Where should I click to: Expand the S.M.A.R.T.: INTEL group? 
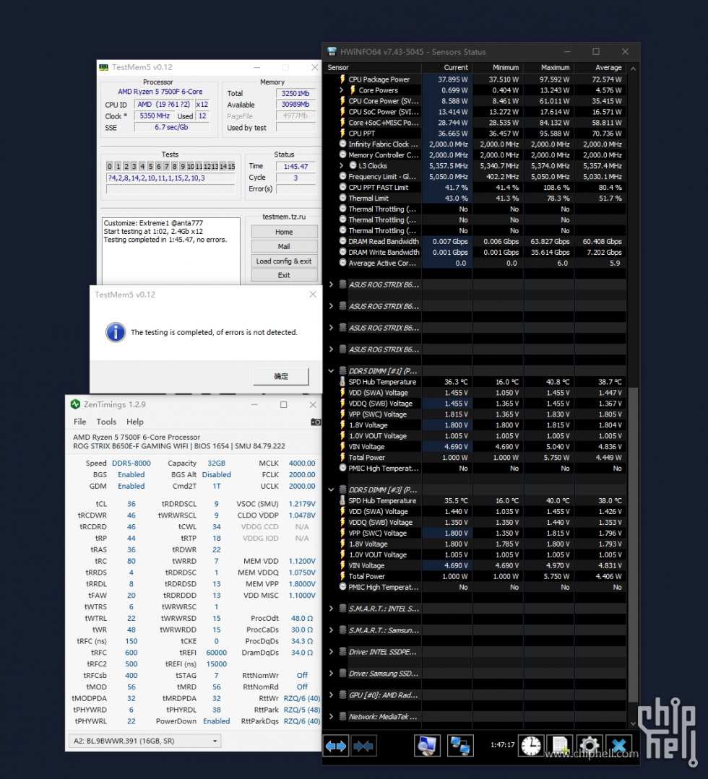point(331,609)
